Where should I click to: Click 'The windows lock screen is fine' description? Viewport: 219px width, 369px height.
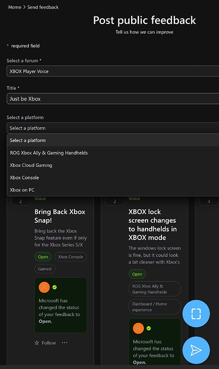tap(155, 255)
